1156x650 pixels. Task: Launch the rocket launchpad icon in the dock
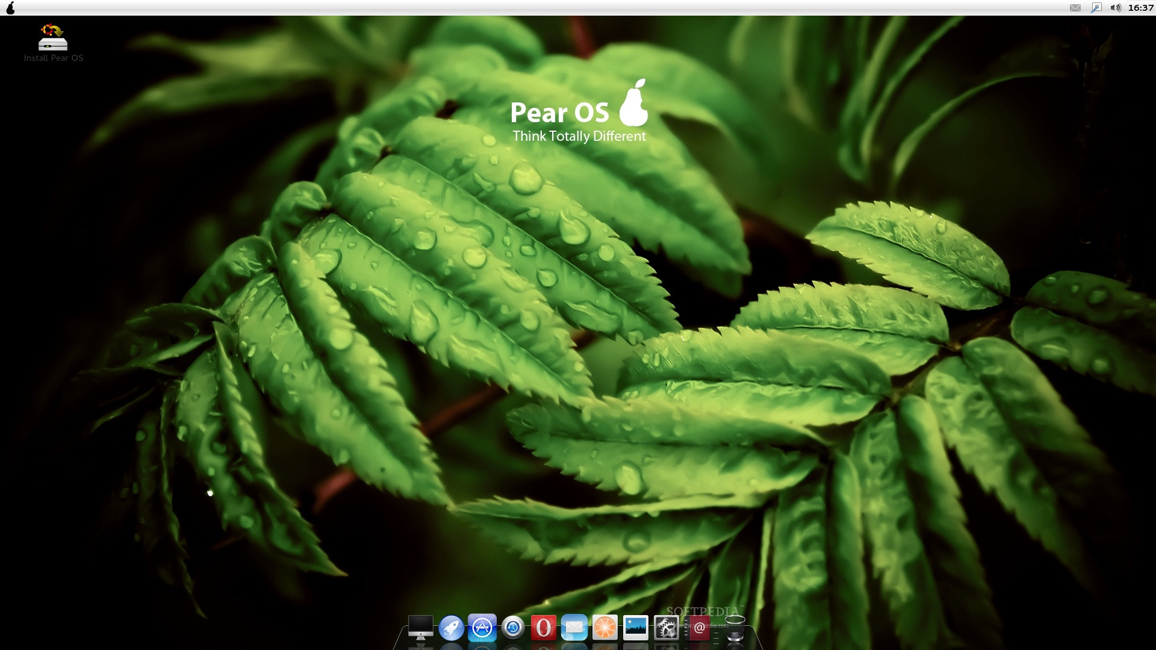click(451, 628)
